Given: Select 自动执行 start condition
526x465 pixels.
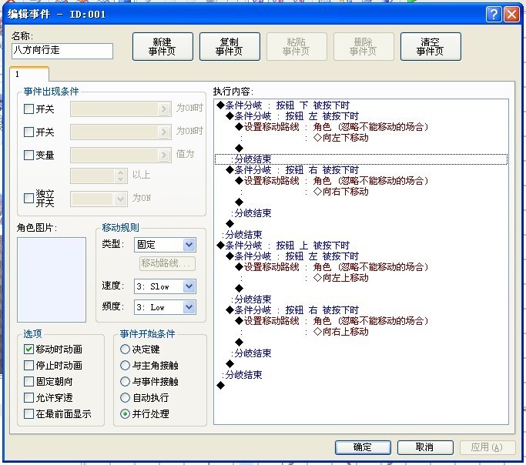Looking at the screenshot, I should (125, 397).
